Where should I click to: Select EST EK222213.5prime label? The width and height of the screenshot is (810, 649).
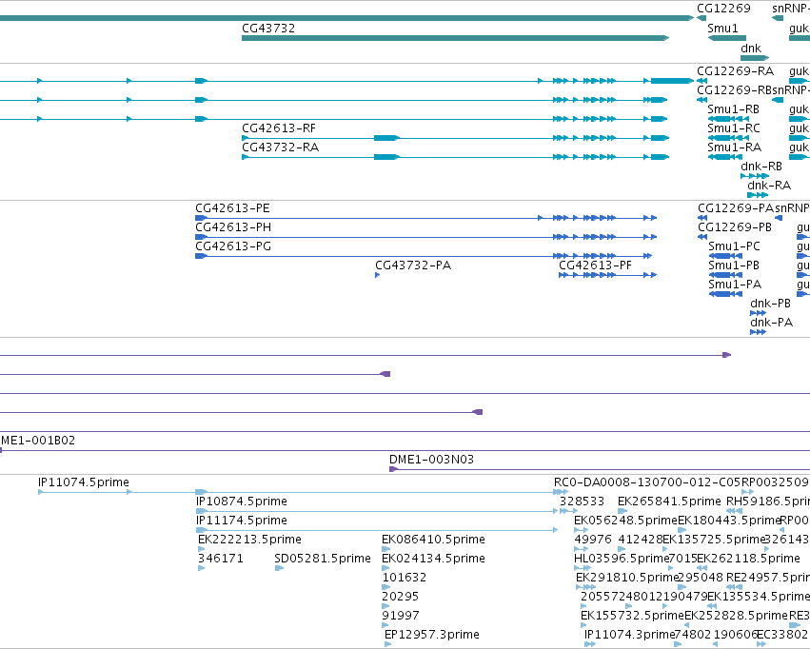tap(249, 540)
